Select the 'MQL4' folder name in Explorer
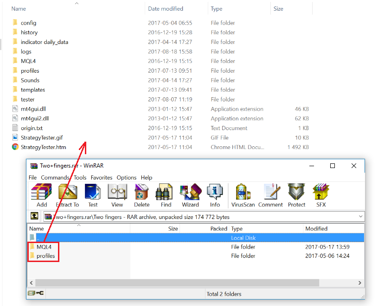 click(28, 61)
